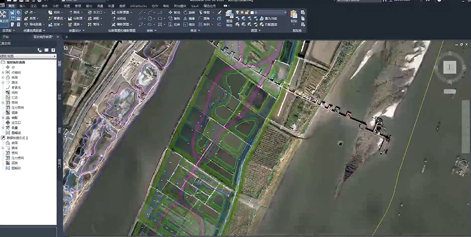Viewport: 471px width, 237px height.
Task: Click the Paste (粘贴) clipboard button
Action: (294, 16)
